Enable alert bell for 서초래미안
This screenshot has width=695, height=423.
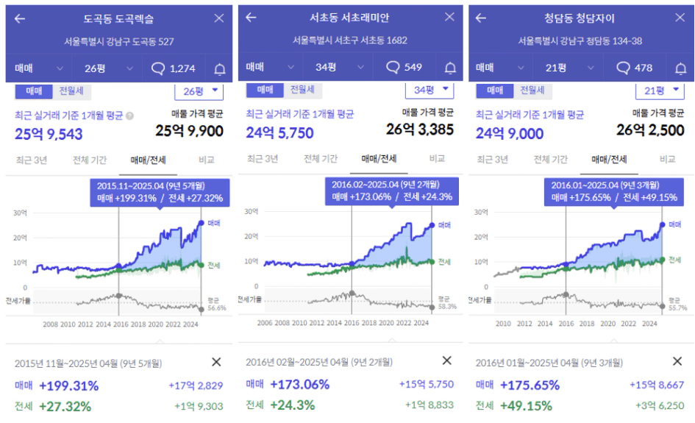[450, 68]
